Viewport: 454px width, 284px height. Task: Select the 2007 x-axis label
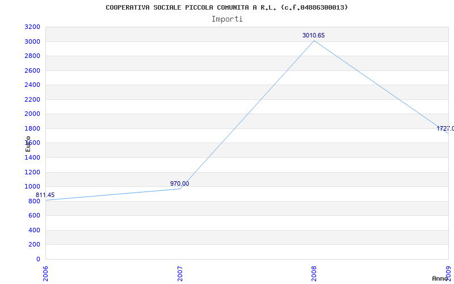pos(180,274)
